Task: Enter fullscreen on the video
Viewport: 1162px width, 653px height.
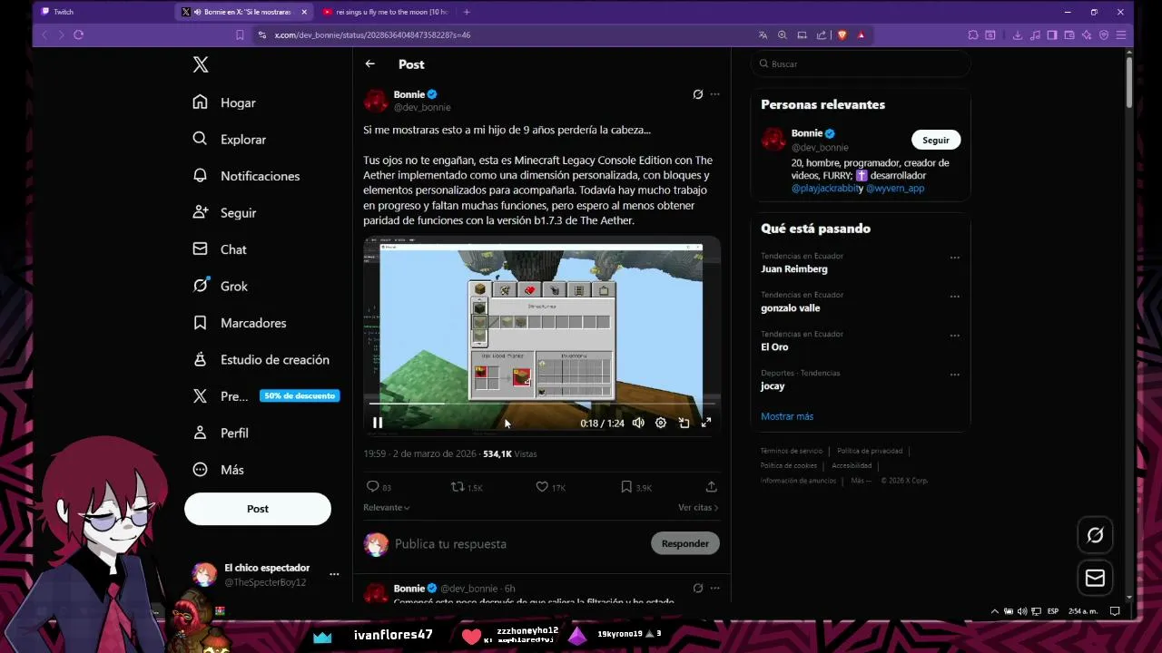Action: point(706,423)
